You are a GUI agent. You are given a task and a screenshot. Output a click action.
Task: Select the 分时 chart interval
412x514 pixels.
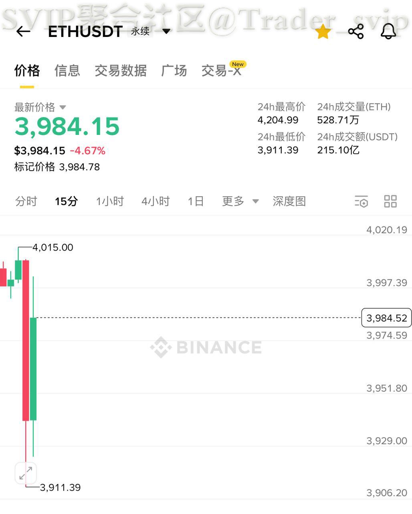click(x=26, y=201)
